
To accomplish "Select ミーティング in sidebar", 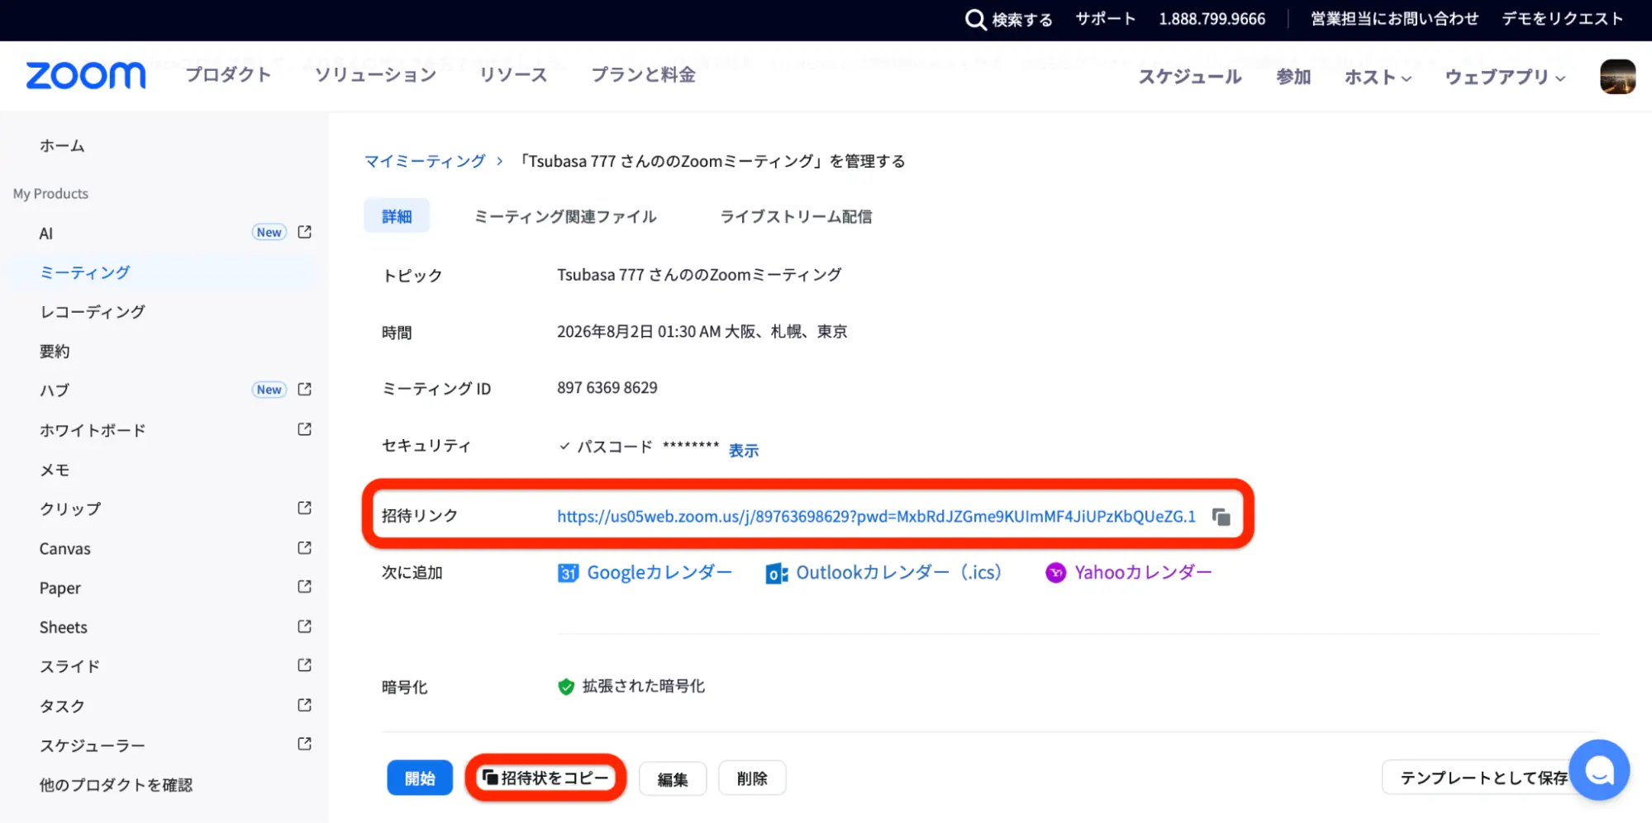I will pos(85,272).
